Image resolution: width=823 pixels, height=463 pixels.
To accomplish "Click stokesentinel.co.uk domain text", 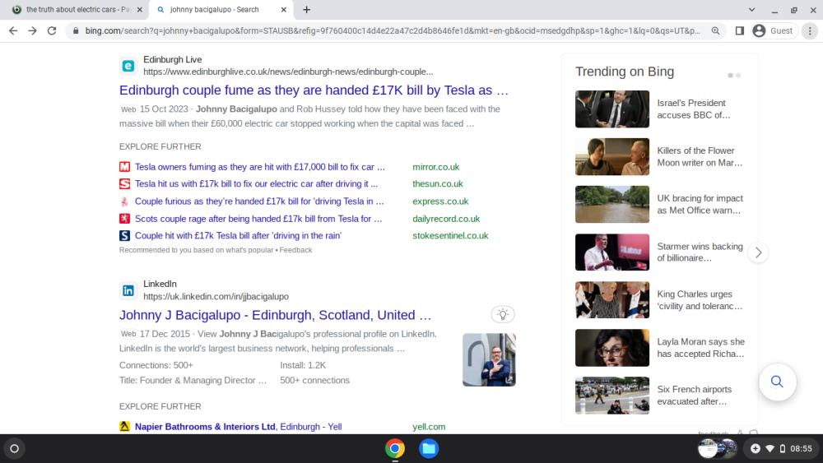I will point(450,236).
